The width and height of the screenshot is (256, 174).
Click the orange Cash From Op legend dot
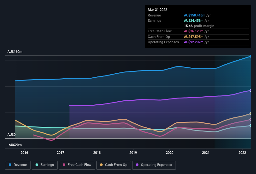(x=102, y=165)
